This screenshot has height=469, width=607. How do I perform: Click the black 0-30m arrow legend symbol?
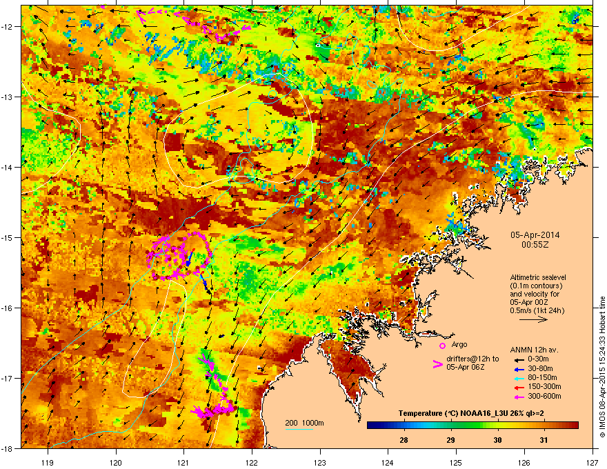519,359
